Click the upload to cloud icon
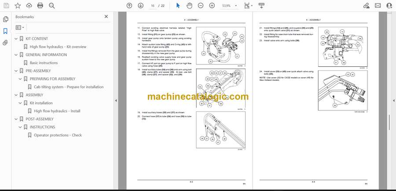 (29, 6)
